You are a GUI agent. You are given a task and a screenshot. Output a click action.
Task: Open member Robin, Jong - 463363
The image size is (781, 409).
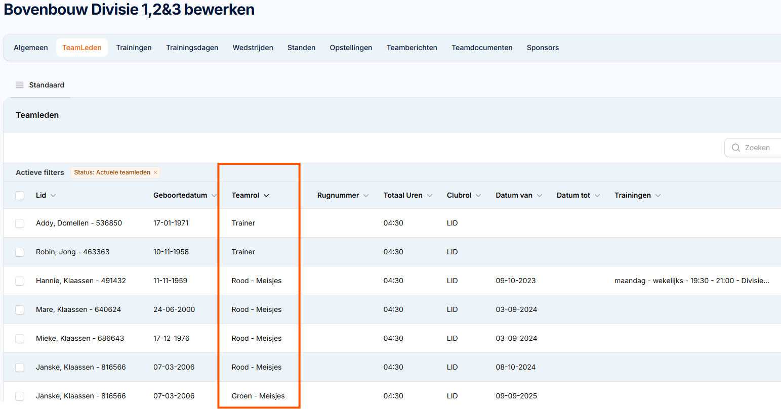click(73, 252)
